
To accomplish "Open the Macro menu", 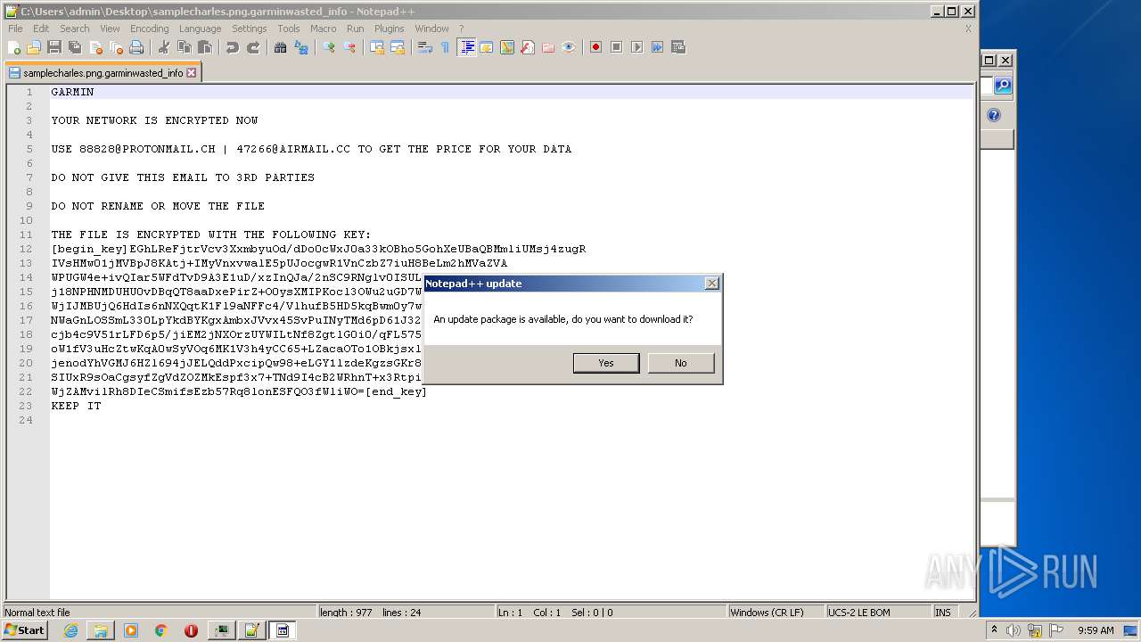I will (324, 29).
